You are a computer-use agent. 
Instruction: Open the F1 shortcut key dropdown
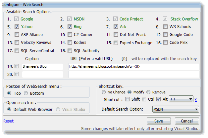[181, 99]
